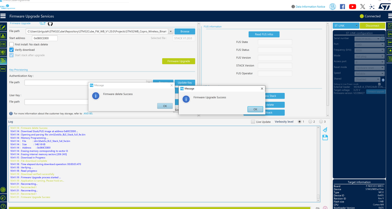Viewport: 392px width, 209px height.
Task: Click the green progress bar at bottom
Action: click(x=159, y=208)
